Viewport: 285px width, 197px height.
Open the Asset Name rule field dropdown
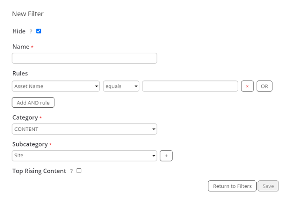56,86
